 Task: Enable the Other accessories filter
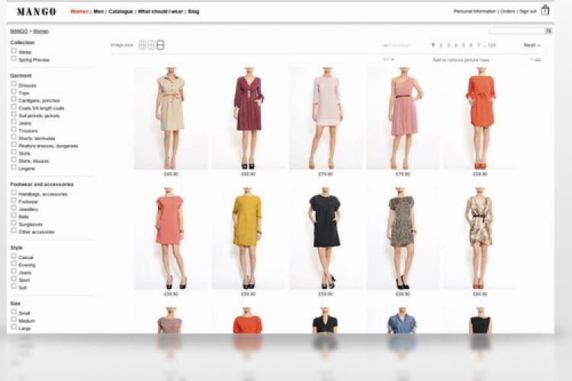pyautogui.click(x=14, y=231)
